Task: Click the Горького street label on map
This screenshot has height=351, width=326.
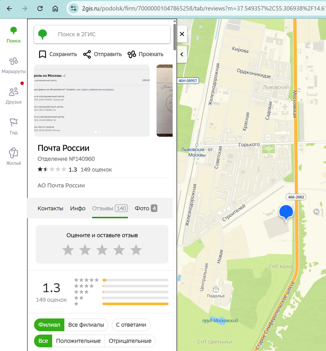Action: click(249, 145)
